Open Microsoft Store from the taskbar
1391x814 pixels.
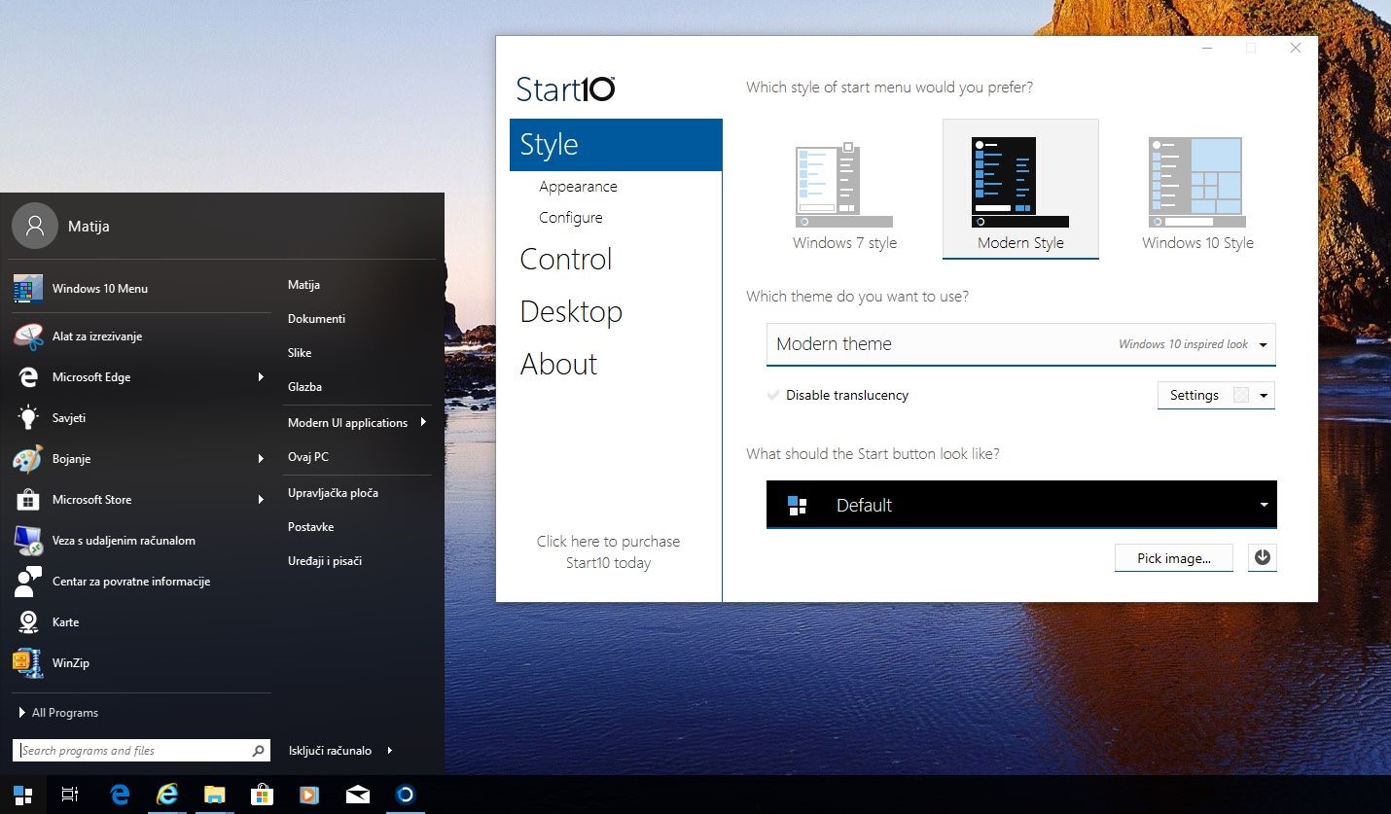[x=262, y=795]
